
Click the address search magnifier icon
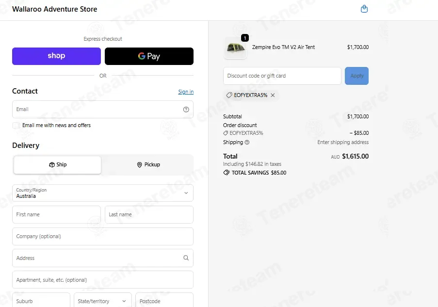tap(186, 258)
